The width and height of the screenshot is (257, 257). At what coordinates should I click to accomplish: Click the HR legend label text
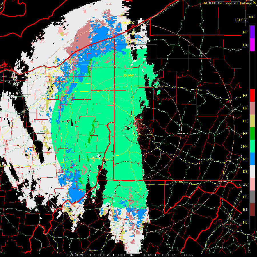245,134
